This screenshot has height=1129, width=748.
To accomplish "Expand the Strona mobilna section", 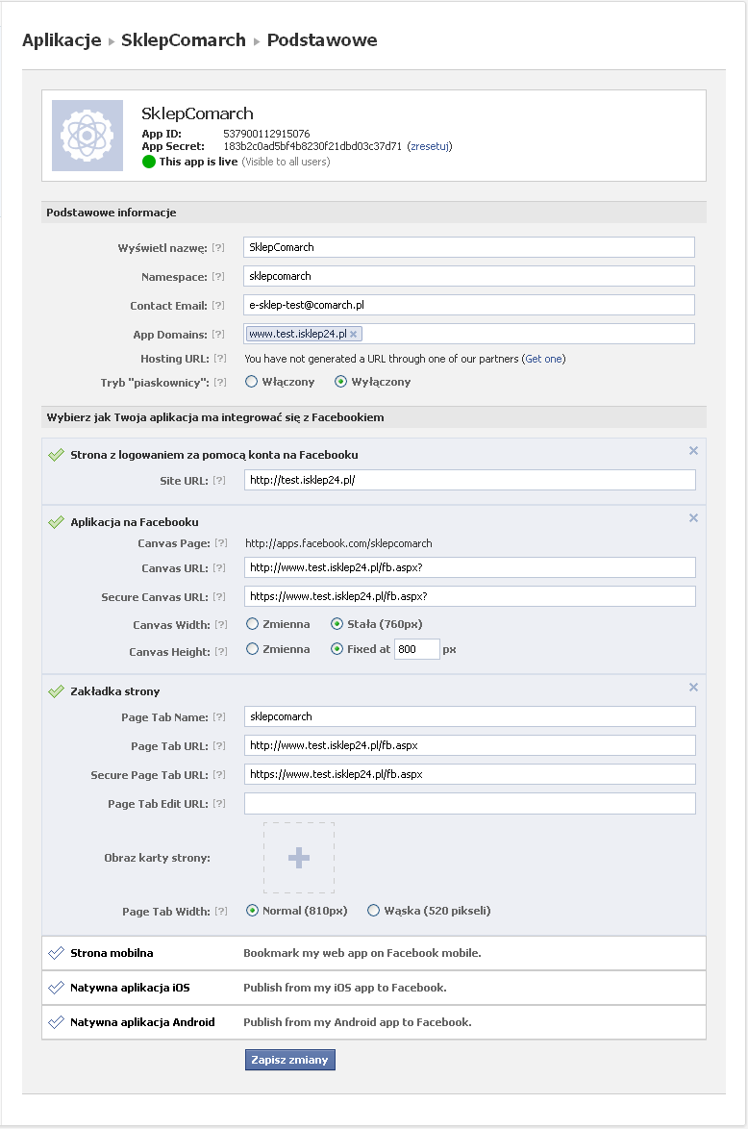I will point(374,953).
